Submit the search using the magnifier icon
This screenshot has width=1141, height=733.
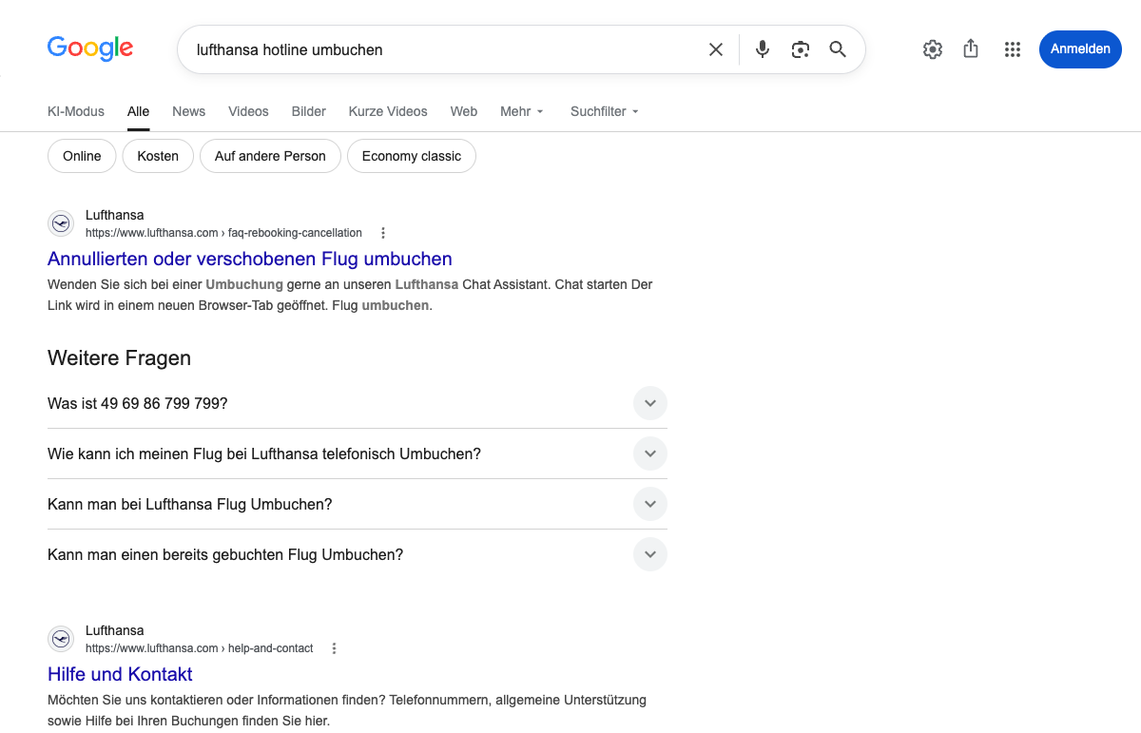coord(838,49)
